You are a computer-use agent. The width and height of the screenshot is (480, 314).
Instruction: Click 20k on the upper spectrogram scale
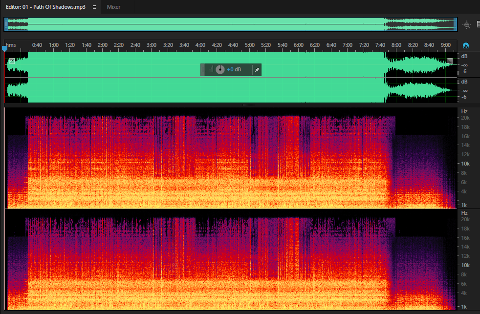(x=465, y=118)
